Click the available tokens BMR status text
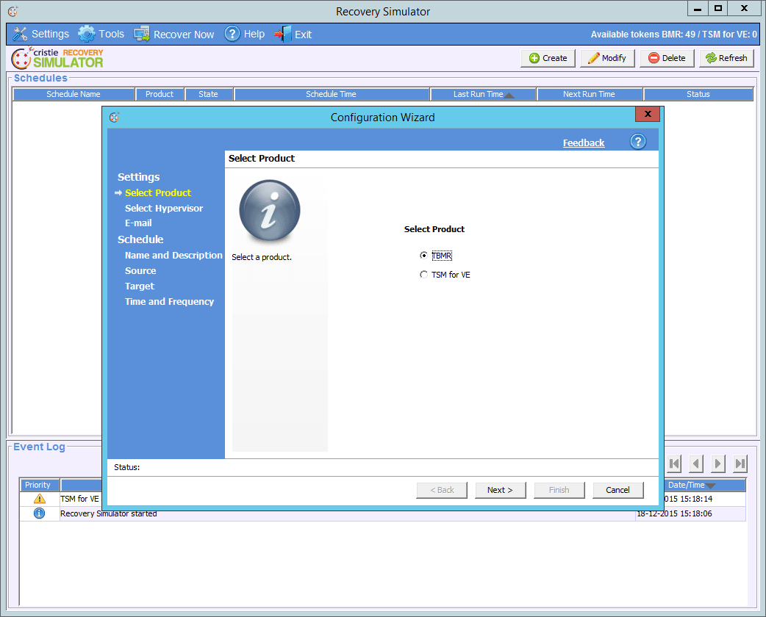 coord(673,35)
